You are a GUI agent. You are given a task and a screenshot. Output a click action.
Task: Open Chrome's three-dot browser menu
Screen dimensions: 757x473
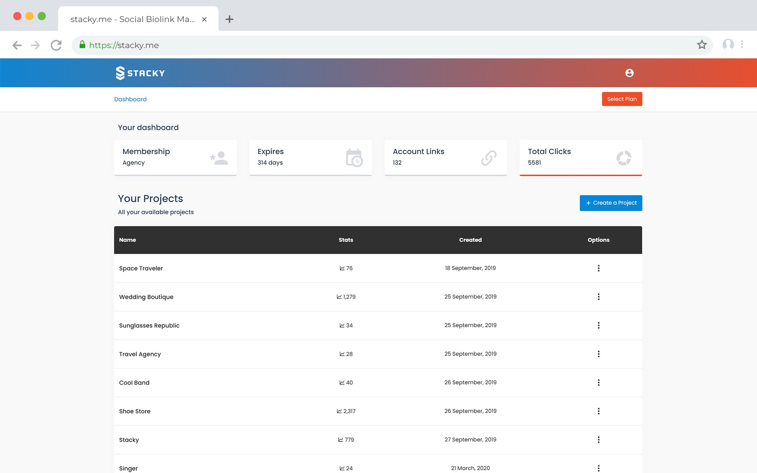click(742, 45)
